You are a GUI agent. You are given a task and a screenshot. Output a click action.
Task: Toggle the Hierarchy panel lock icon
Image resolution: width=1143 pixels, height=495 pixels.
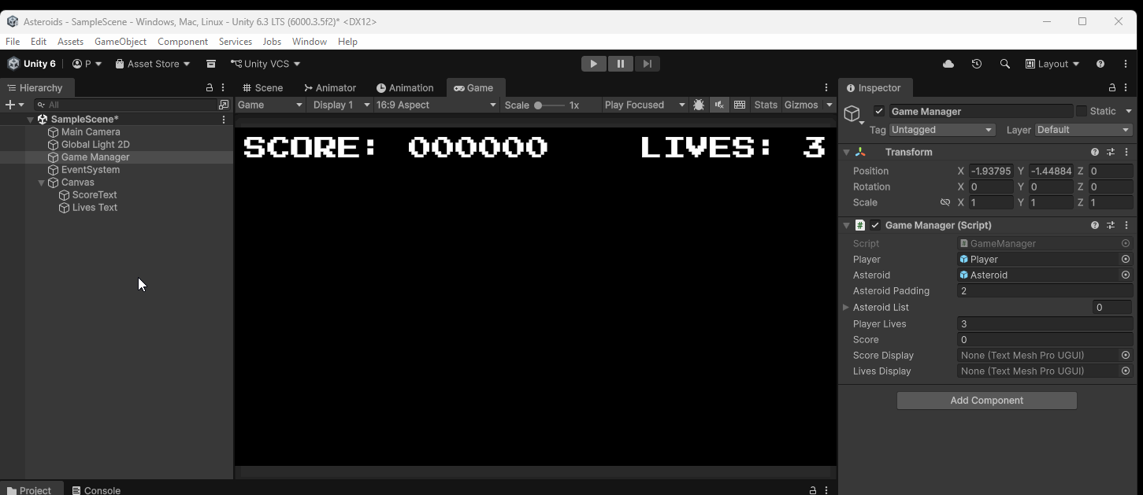(210, 88)
